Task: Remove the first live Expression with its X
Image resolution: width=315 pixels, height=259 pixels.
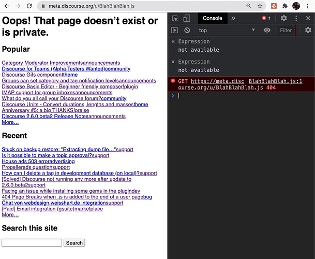Action: 173,41
